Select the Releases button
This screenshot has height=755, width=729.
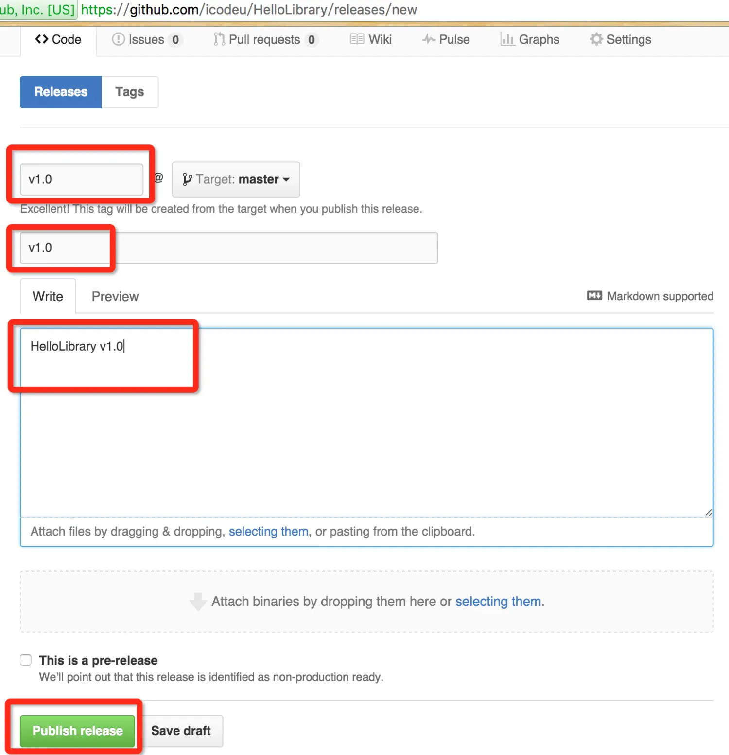click(x=61, y=92)
